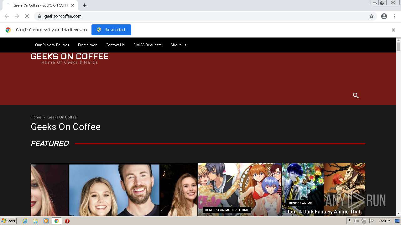The image size is (401, 225).
Task: Visit the About Us page
Action: 178,45
